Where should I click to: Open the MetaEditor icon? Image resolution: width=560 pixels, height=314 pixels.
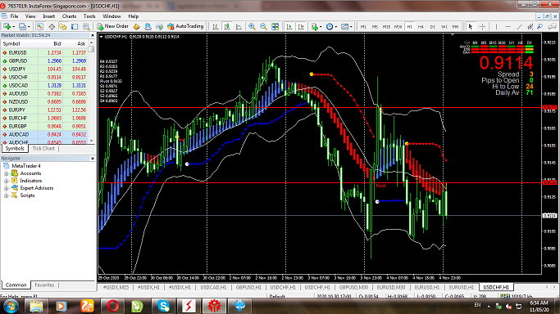click(x=136, y=26)
